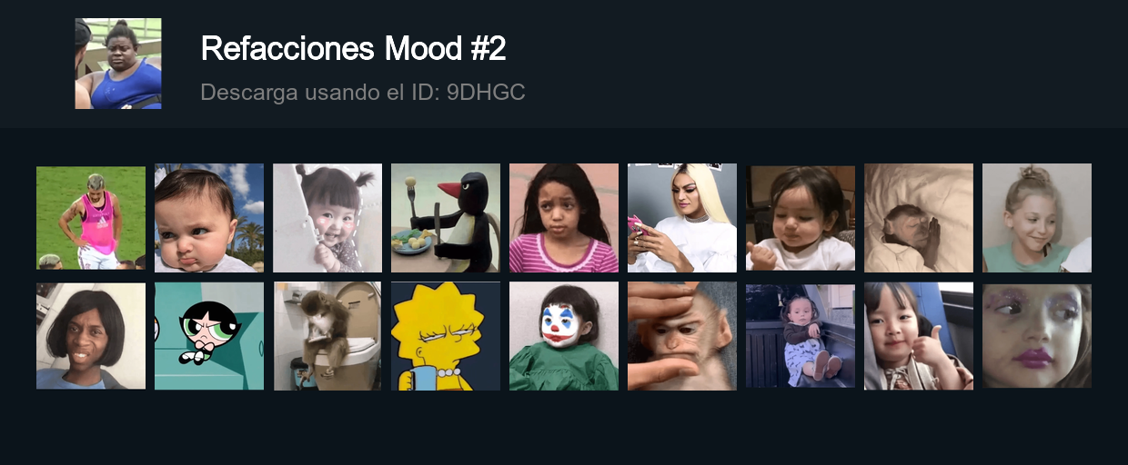Select the Buttercup Powerpuff Girl sticker
1128x465 pixels.
click(x=209, y=336)
